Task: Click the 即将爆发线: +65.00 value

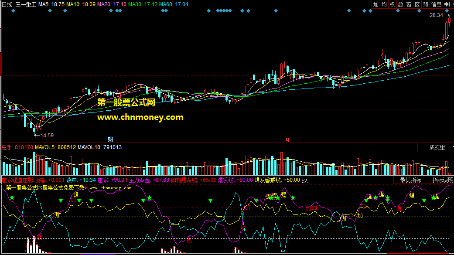Action: coord(194,180)
